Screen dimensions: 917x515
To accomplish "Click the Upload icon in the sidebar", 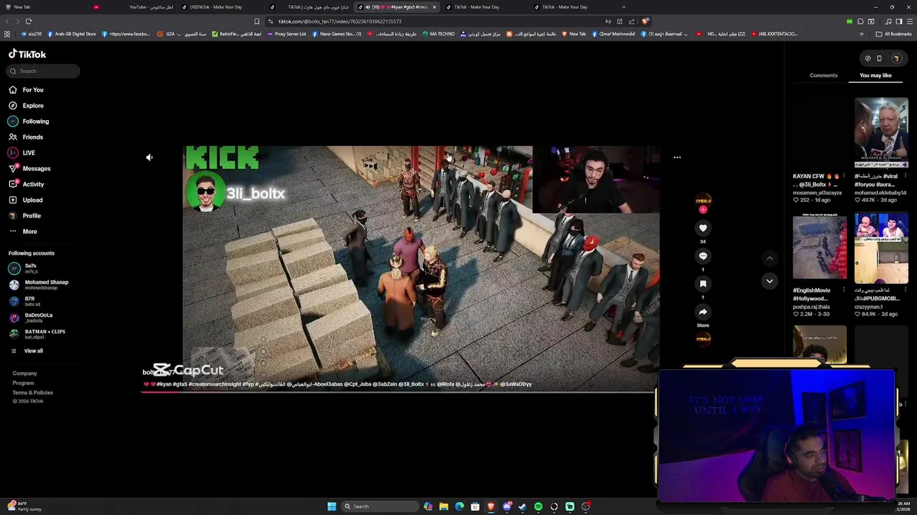I will pos(13,200).
